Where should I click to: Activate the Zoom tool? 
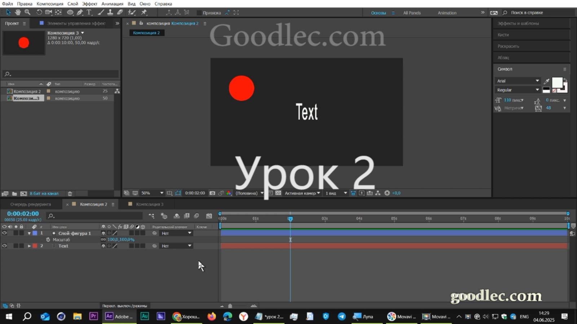(27, 12)
